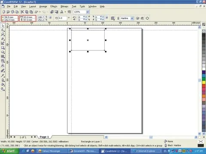Select the Rectangle tool in the toolbox
The image size is (206, 154).
(x=3, y=48)
